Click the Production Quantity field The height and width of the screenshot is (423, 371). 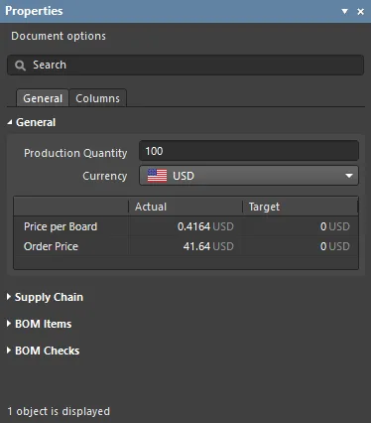(249, 151)
